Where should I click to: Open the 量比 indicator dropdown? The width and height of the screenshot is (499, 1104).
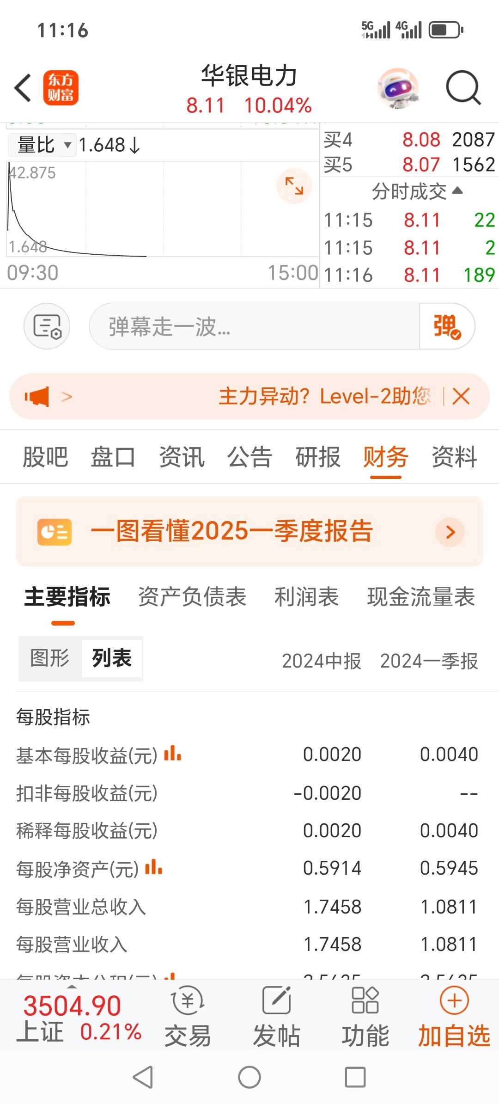pos(43,145)
